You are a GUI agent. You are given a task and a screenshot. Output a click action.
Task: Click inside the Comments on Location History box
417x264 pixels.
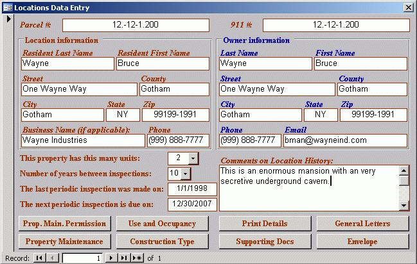[309, 188]
